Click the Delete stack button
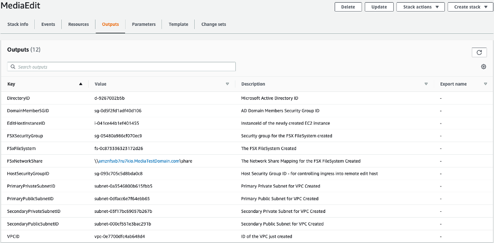 point(348,7)
